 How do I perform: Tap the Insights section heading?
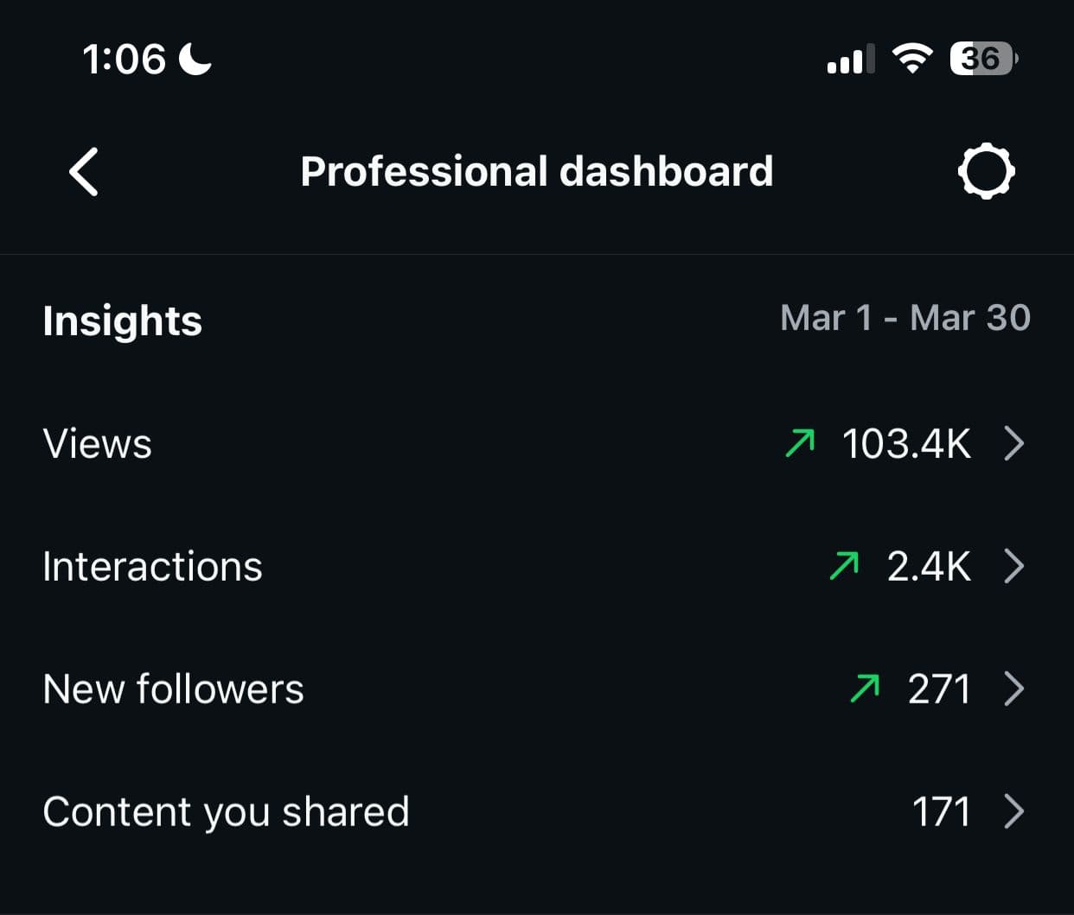point(122,321)
